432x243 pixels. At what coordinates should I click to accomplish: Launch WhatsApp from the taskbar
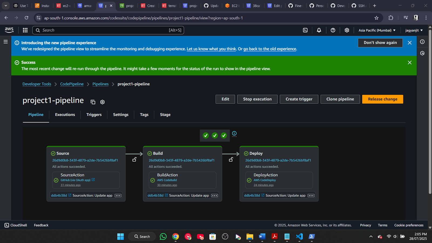click(x=163, y=237)
